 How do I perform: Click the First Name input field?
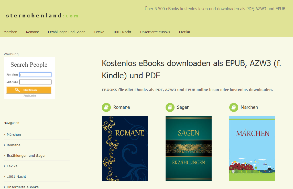35,75
